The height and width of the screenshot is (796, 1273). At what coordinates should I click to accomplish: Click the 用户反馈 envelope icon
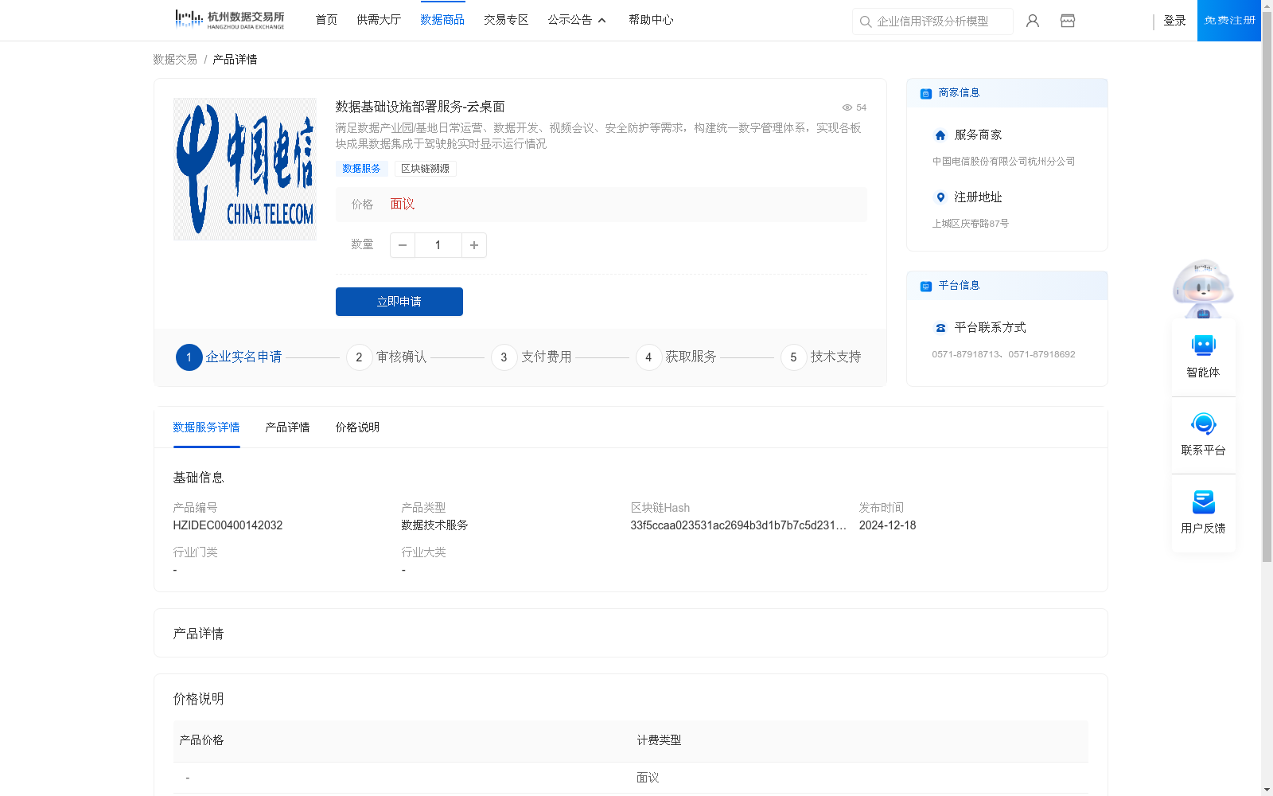(1204, 501)
